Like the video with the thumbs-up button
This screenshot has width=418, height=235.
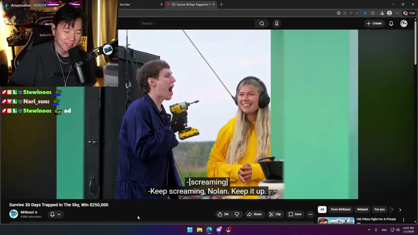(x=223, y=214)
